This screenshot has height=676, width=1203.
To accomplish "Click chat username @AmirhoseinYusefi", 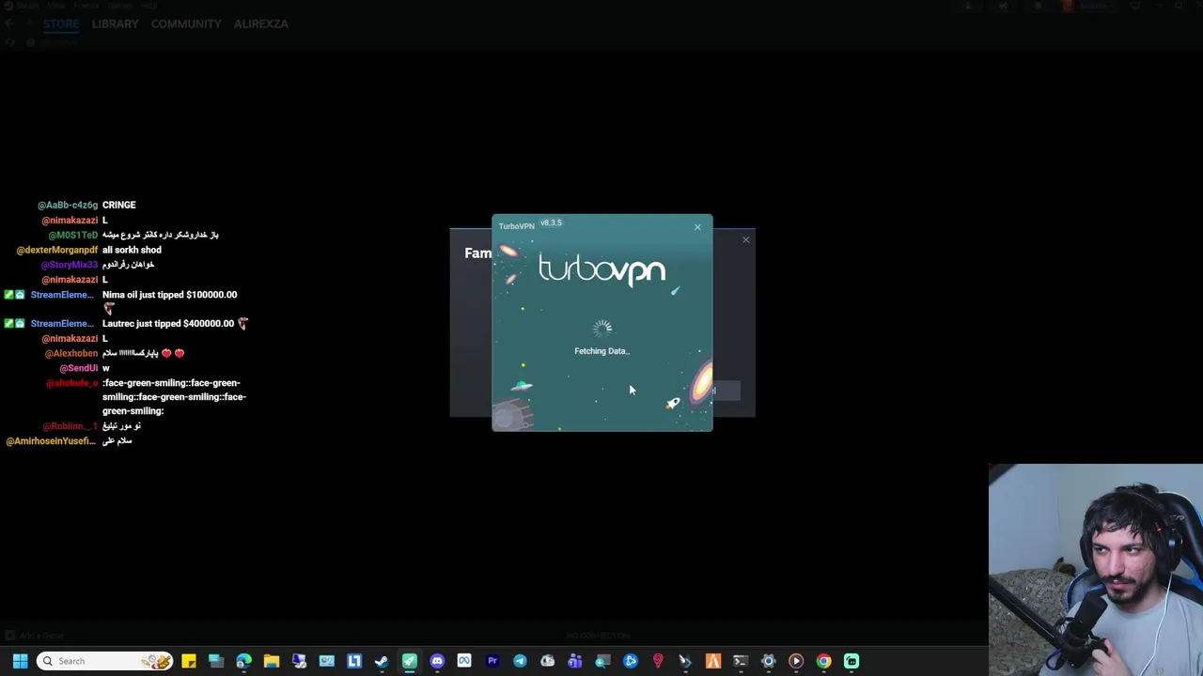I will click(x=51, y=441).
